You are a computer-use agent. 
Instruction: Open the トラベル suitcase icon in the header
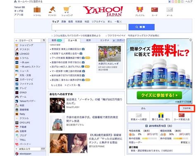37,10
